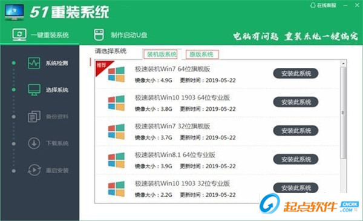The width and height of the screenshot is (363, 221).
Task: Click the 重启安装 restart icon
Action: [x=34, y=170]
